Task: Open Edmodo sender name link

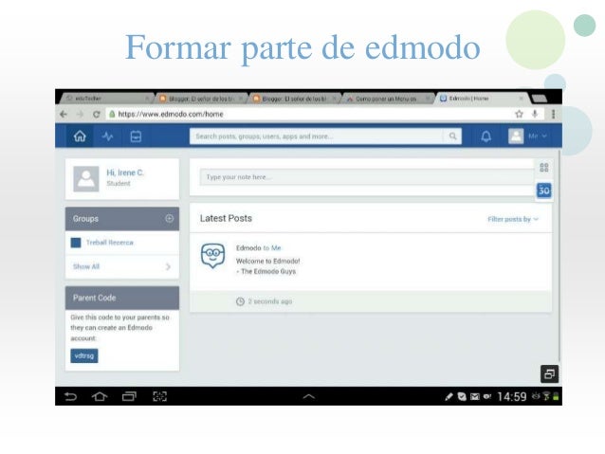Action: 248,248
